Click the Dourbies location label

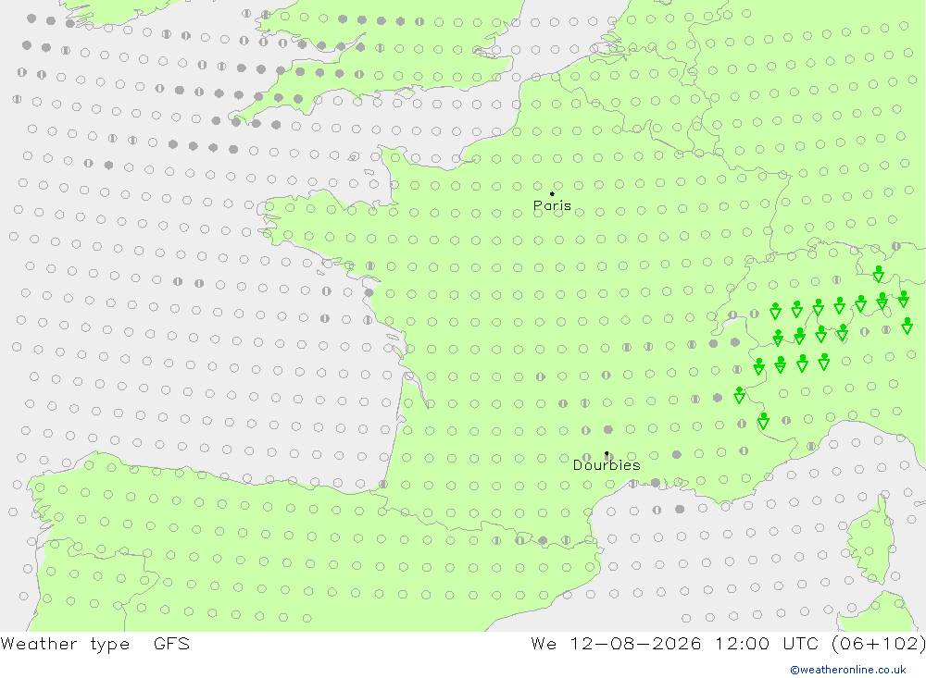pos(607,465)
